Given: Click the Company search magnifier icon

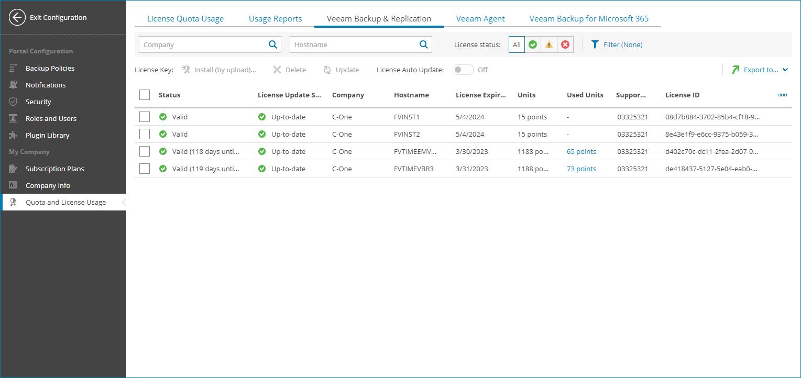Looking at the screenshot, I should point(272,45).
